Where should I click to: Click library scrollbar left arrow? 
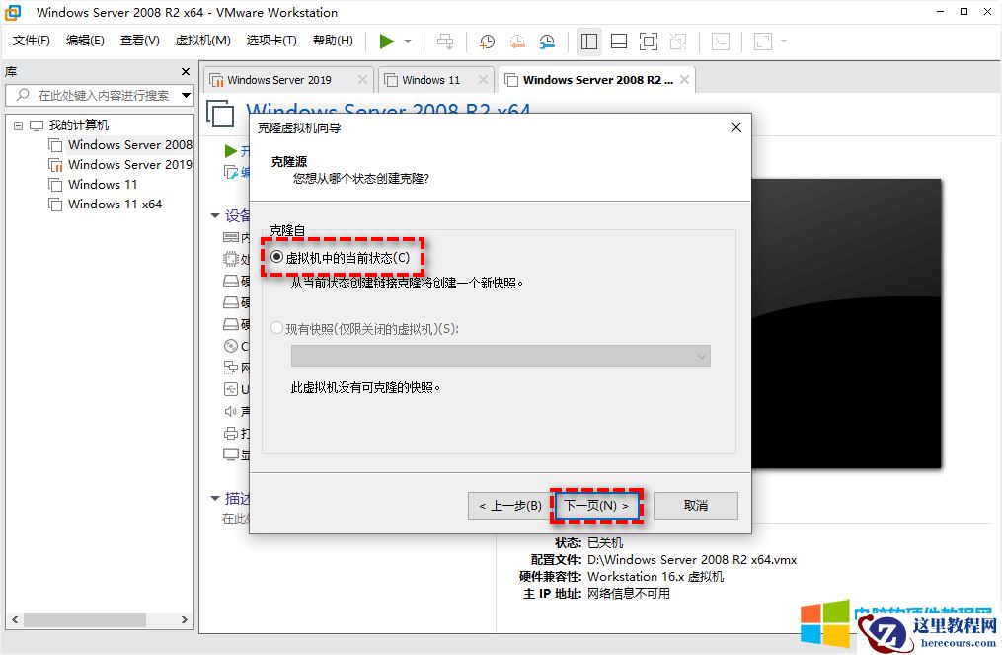pos(15,619)
